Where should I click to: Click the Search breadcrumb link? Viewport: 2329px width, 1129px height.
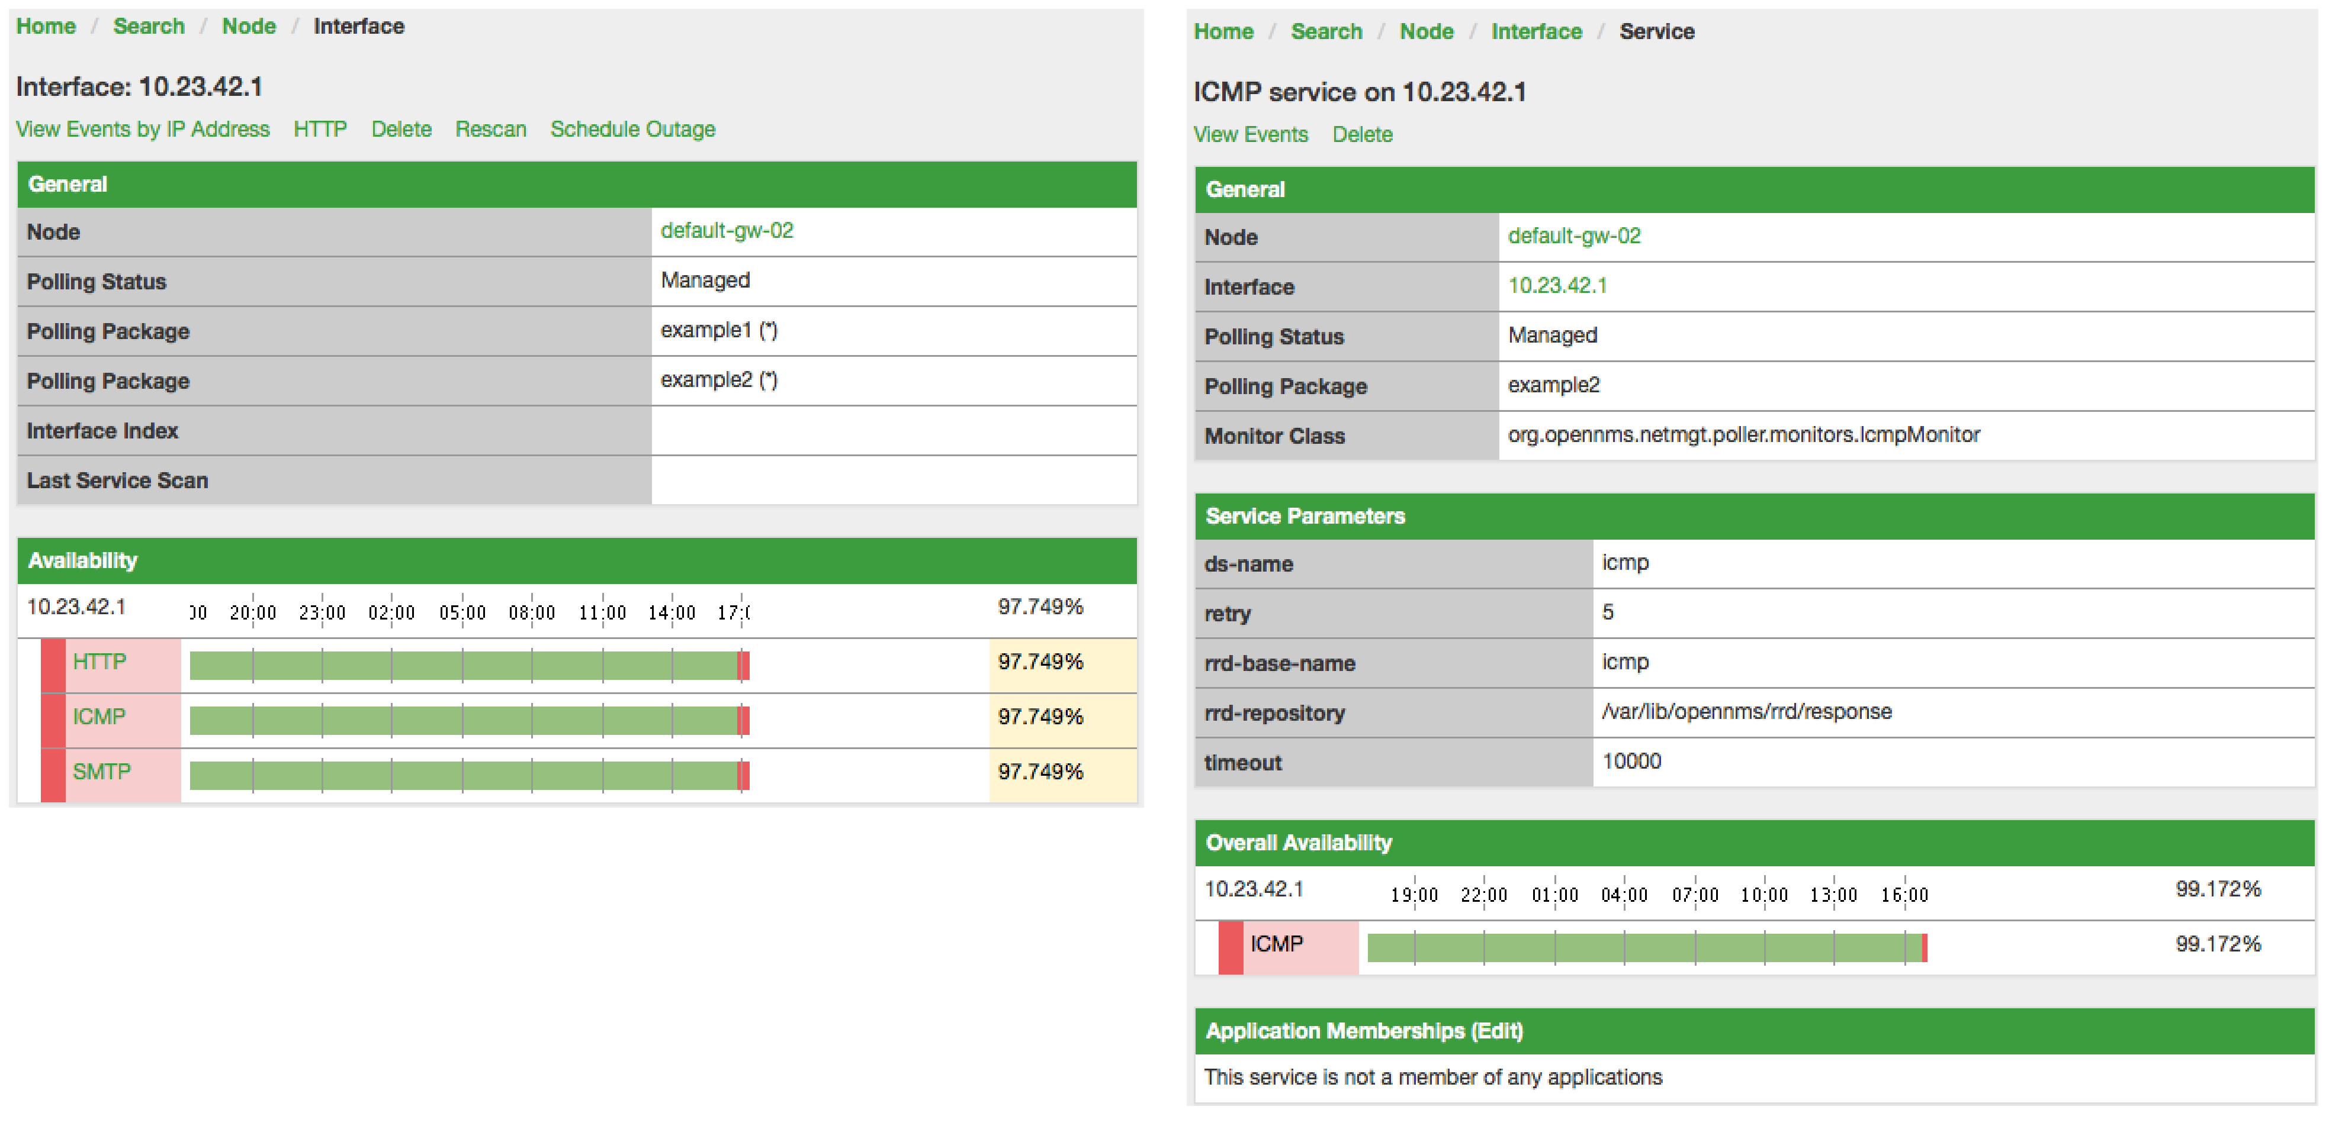(148, 26)
